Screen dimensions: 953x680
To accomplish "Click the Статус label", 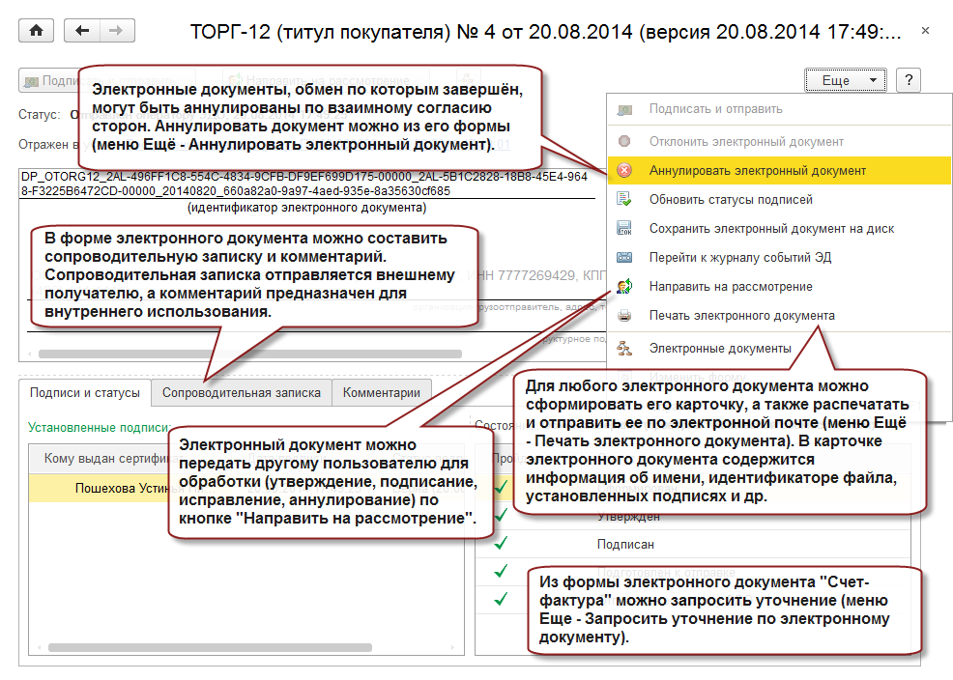I will 39,114.
